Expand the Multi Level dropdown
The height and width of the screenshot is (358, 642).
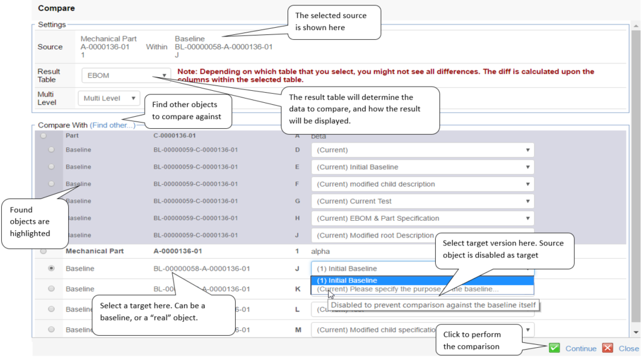(109, 98)
